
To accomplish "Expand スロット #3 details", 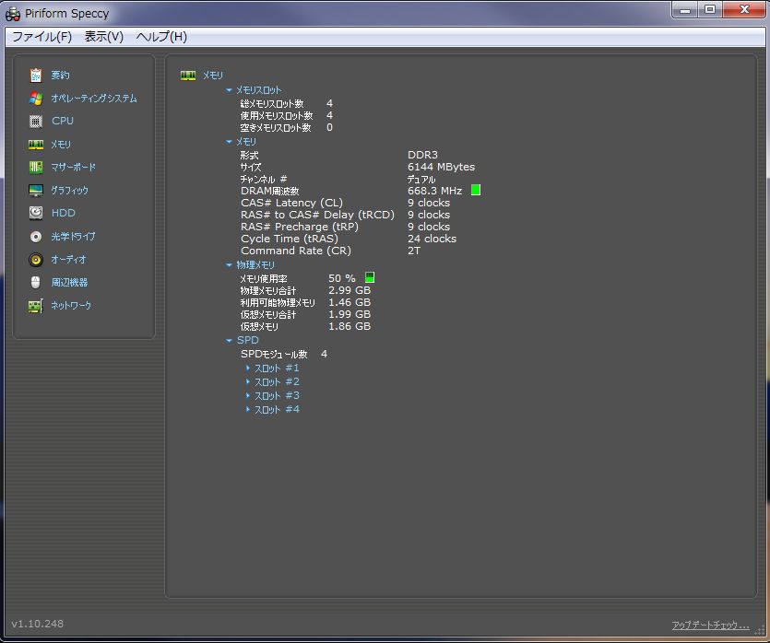I will tap(248, 396).
